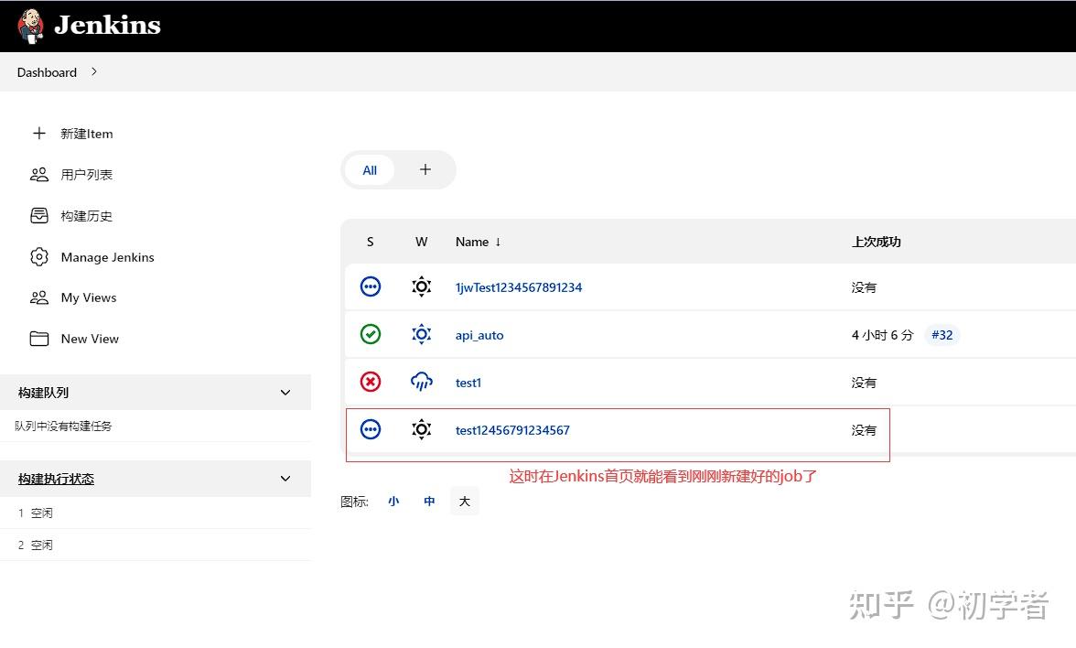Open build #32 of api_auto

tap(942, 335)
